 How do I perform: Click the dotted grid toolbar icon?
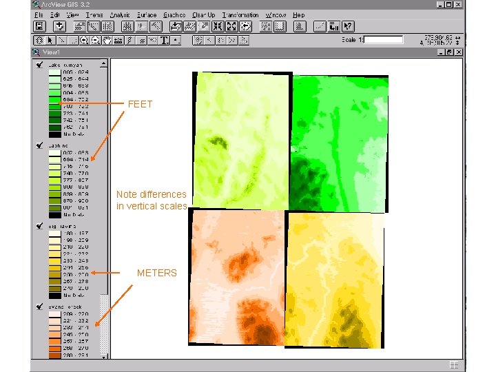(107, 26)
